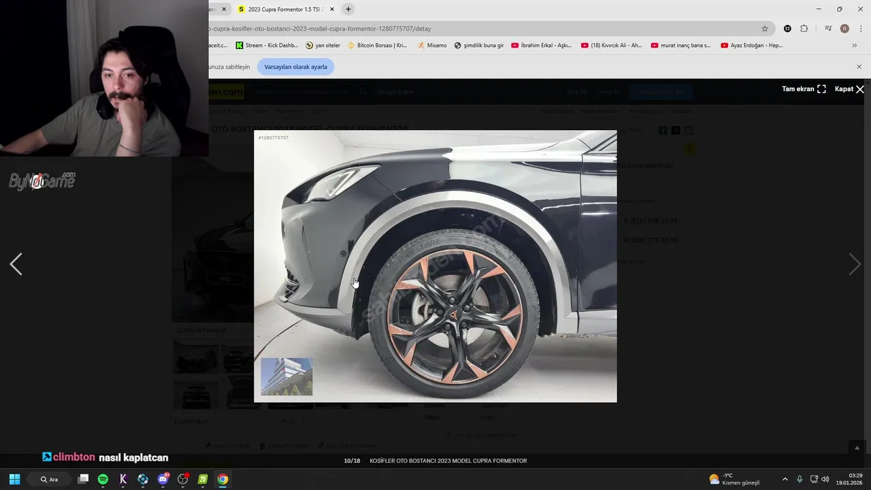This screenshot has width=871, height=490.
Task: Click the listing ID #1280775707 text
Action: click(273, 138)
